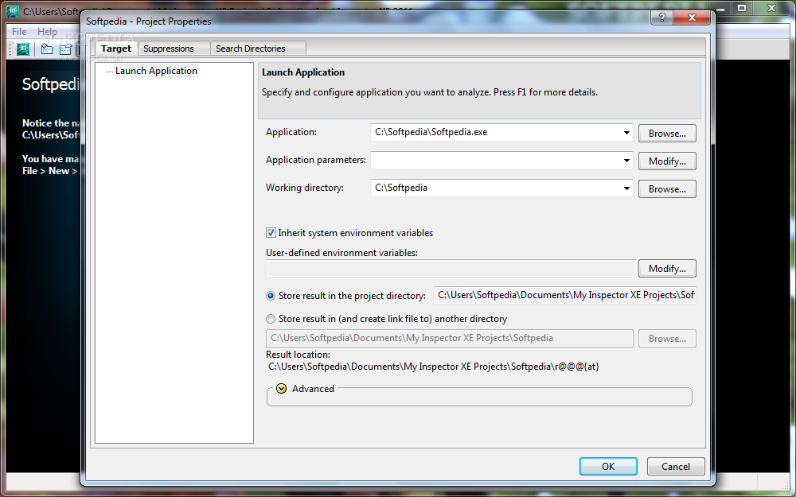Screen dimensions: 796x497
Task: Open the Application path dropdown
Action: tap(626, 133)
